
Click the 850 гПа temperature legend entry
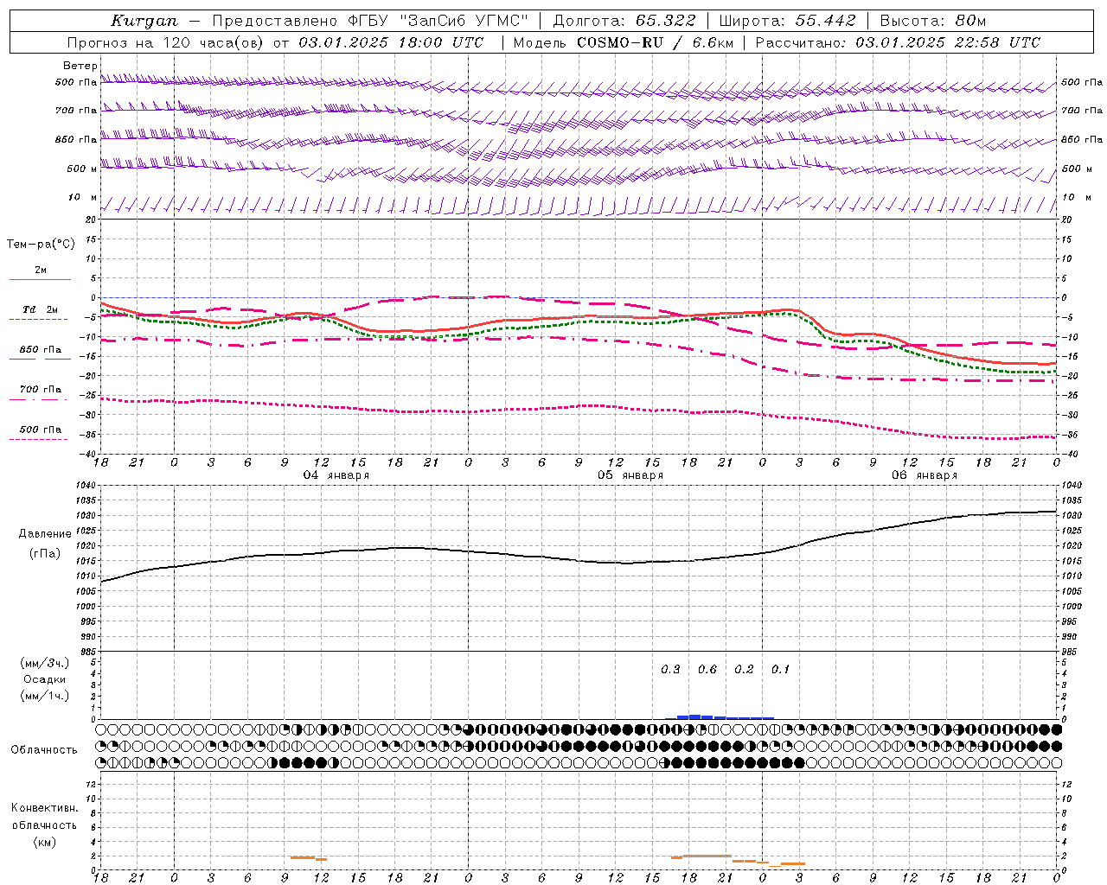41,350
